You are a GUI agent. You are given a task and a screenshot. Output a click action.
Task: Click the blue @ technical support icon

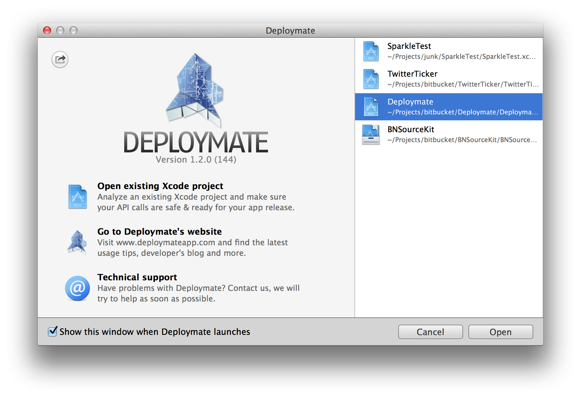(x=78, y=288)
